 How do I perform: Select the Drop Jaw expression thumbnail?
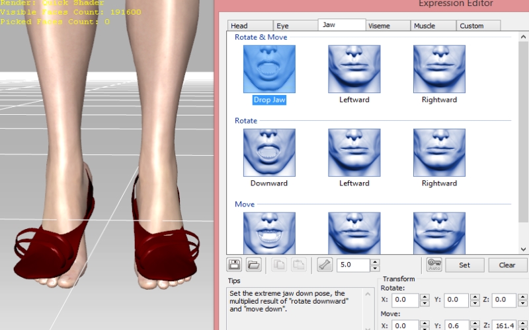point(269,69)
